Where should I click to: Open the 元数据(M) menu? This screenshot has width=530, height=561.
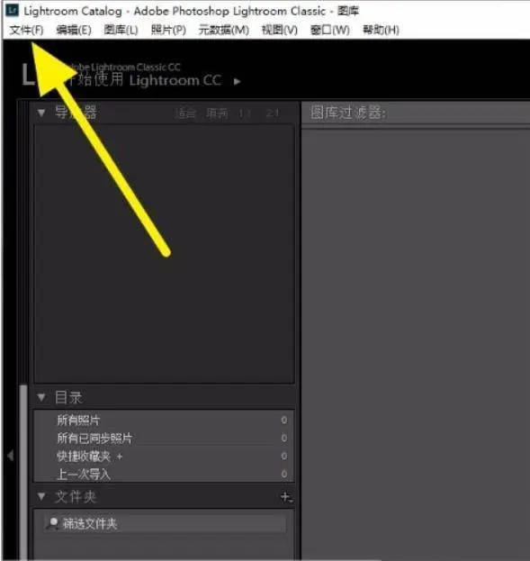(224, 30)
